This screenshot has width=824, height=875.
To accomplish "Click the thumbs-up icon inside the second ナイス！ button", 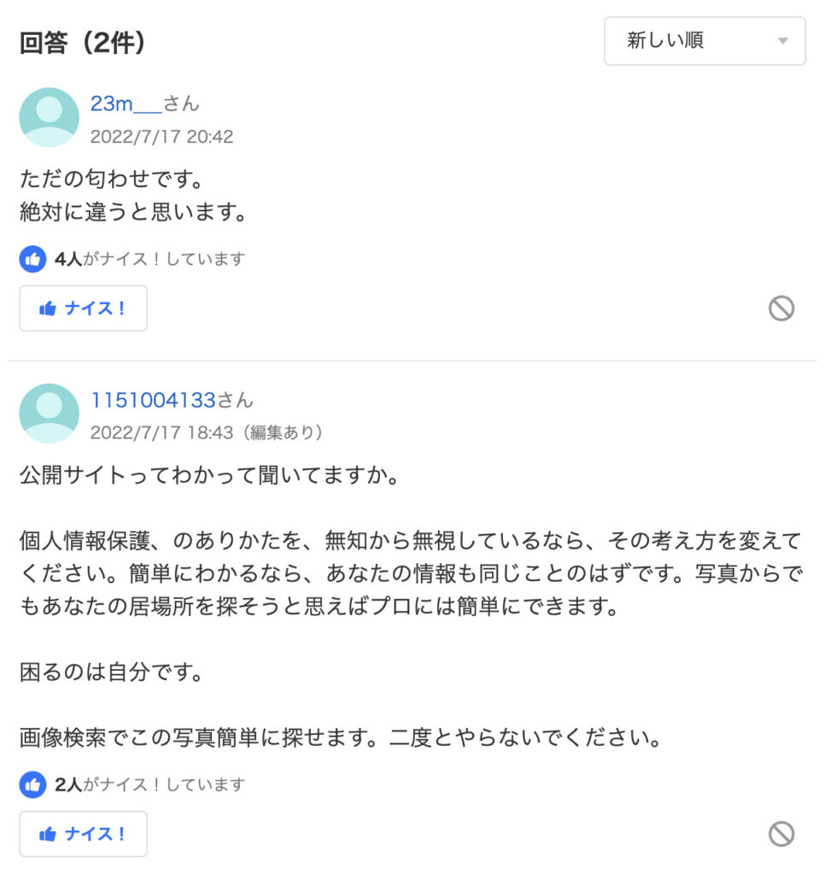I will [x=48, y=834].
